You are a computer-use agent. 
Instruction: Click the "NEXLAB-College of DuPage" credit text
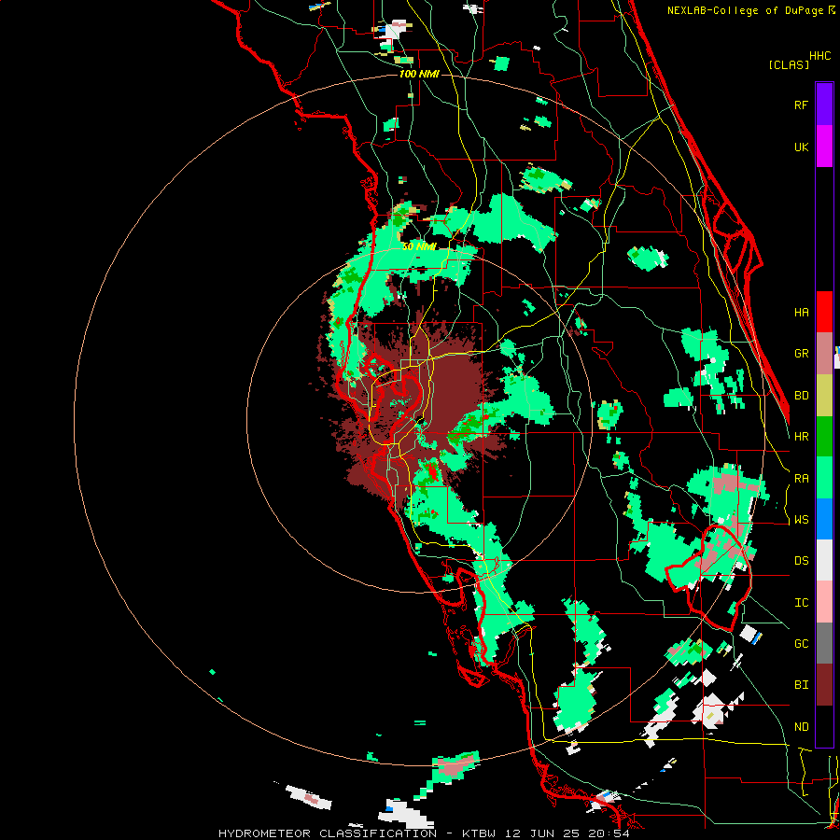coord(745,10)
